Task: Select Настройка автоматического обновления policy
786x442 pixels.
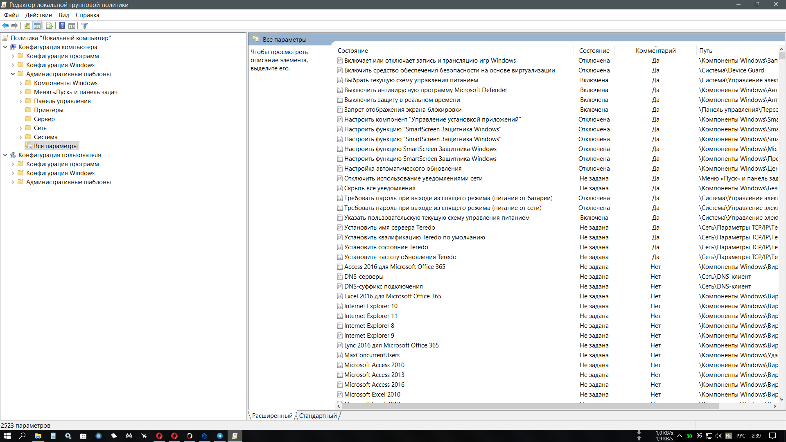Action: tap(403, 169)
